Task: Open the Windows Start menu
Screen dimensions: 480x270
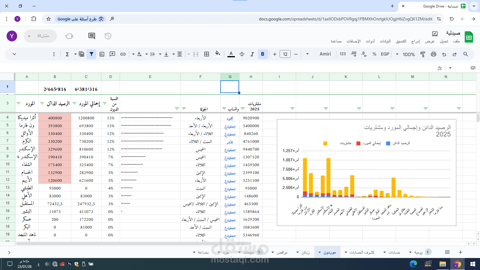Action: pos(473,264)
